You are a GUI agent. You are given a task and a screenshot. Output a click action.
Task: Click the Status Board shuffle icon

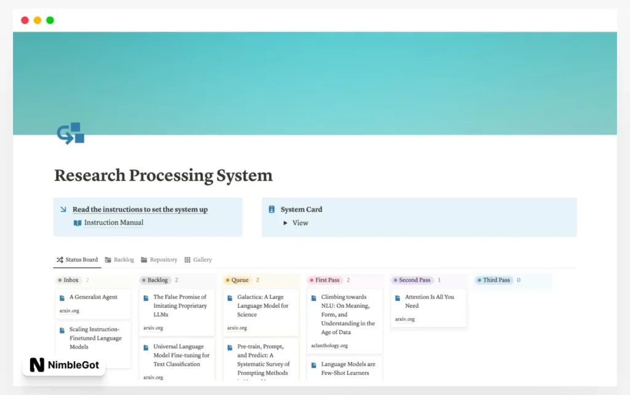click(60, 260)
